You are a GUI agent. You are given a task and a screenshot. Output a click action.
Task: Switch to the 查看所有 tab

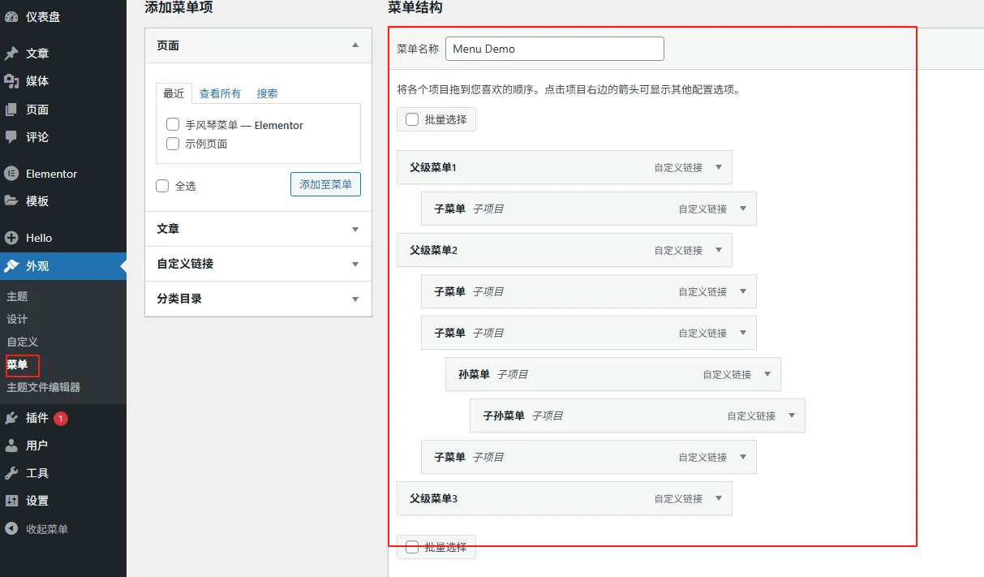point(221,93)
